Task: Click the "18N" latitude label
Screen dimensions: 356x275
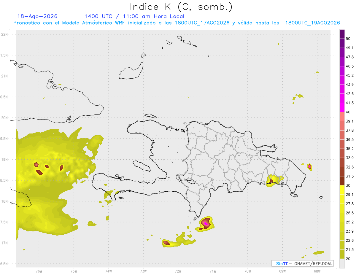Action: click(x=5, y=201)
